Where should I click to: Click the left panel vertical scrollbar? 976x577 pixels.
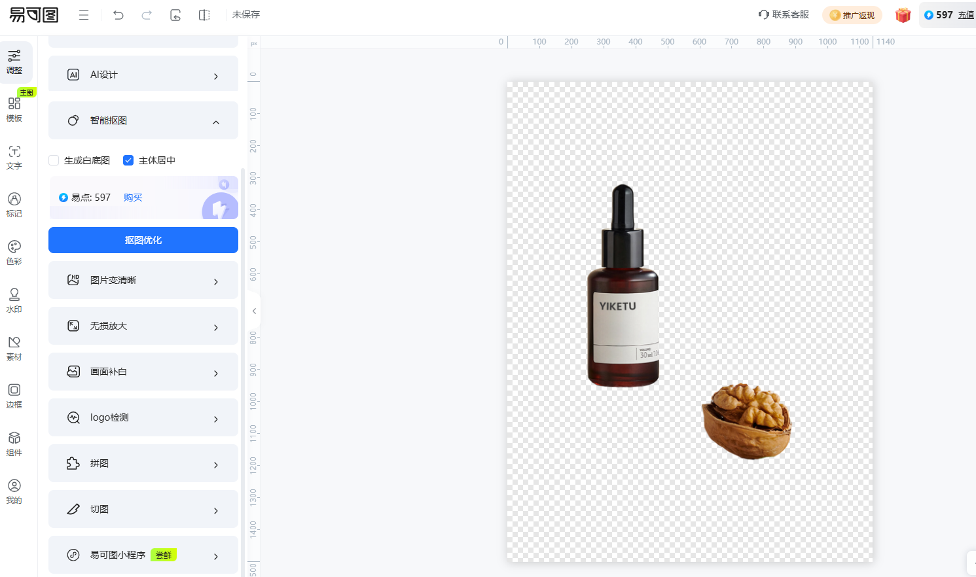click(x=243, y=372)
